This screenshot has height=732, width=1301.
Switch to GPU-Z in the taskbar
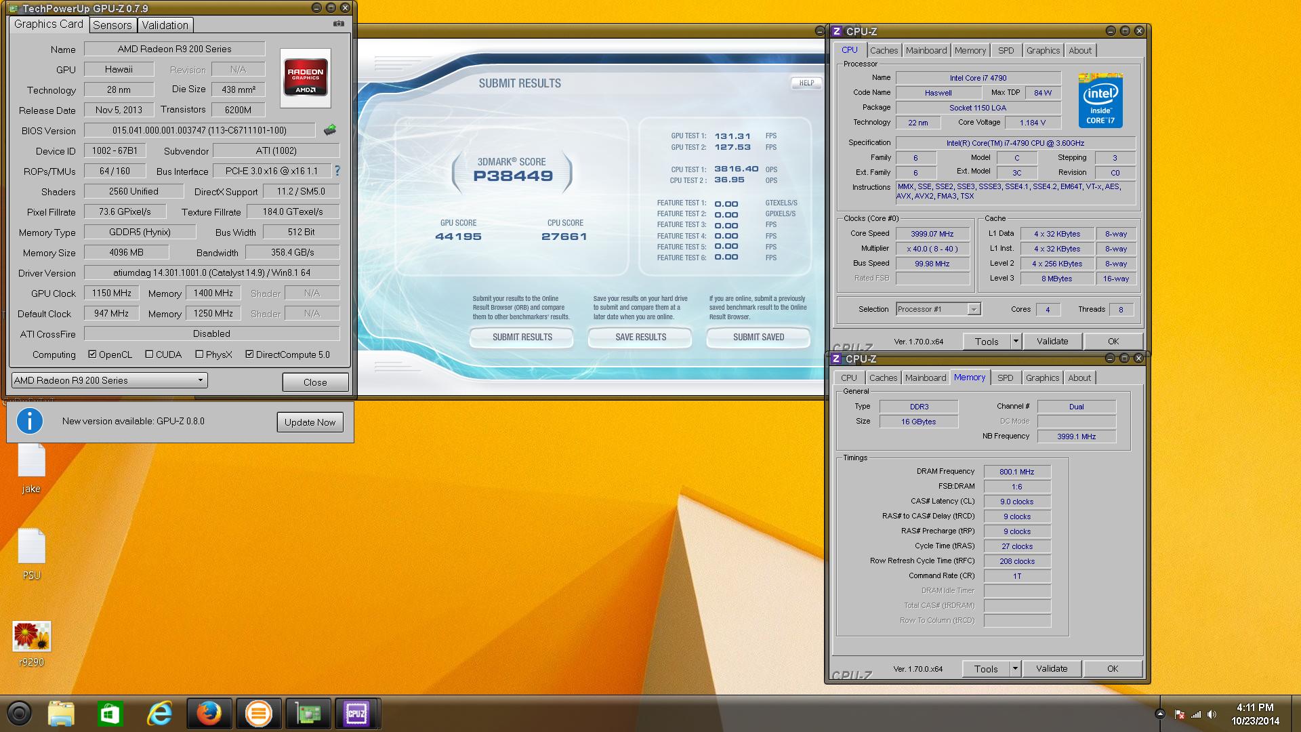coord(308,714)
